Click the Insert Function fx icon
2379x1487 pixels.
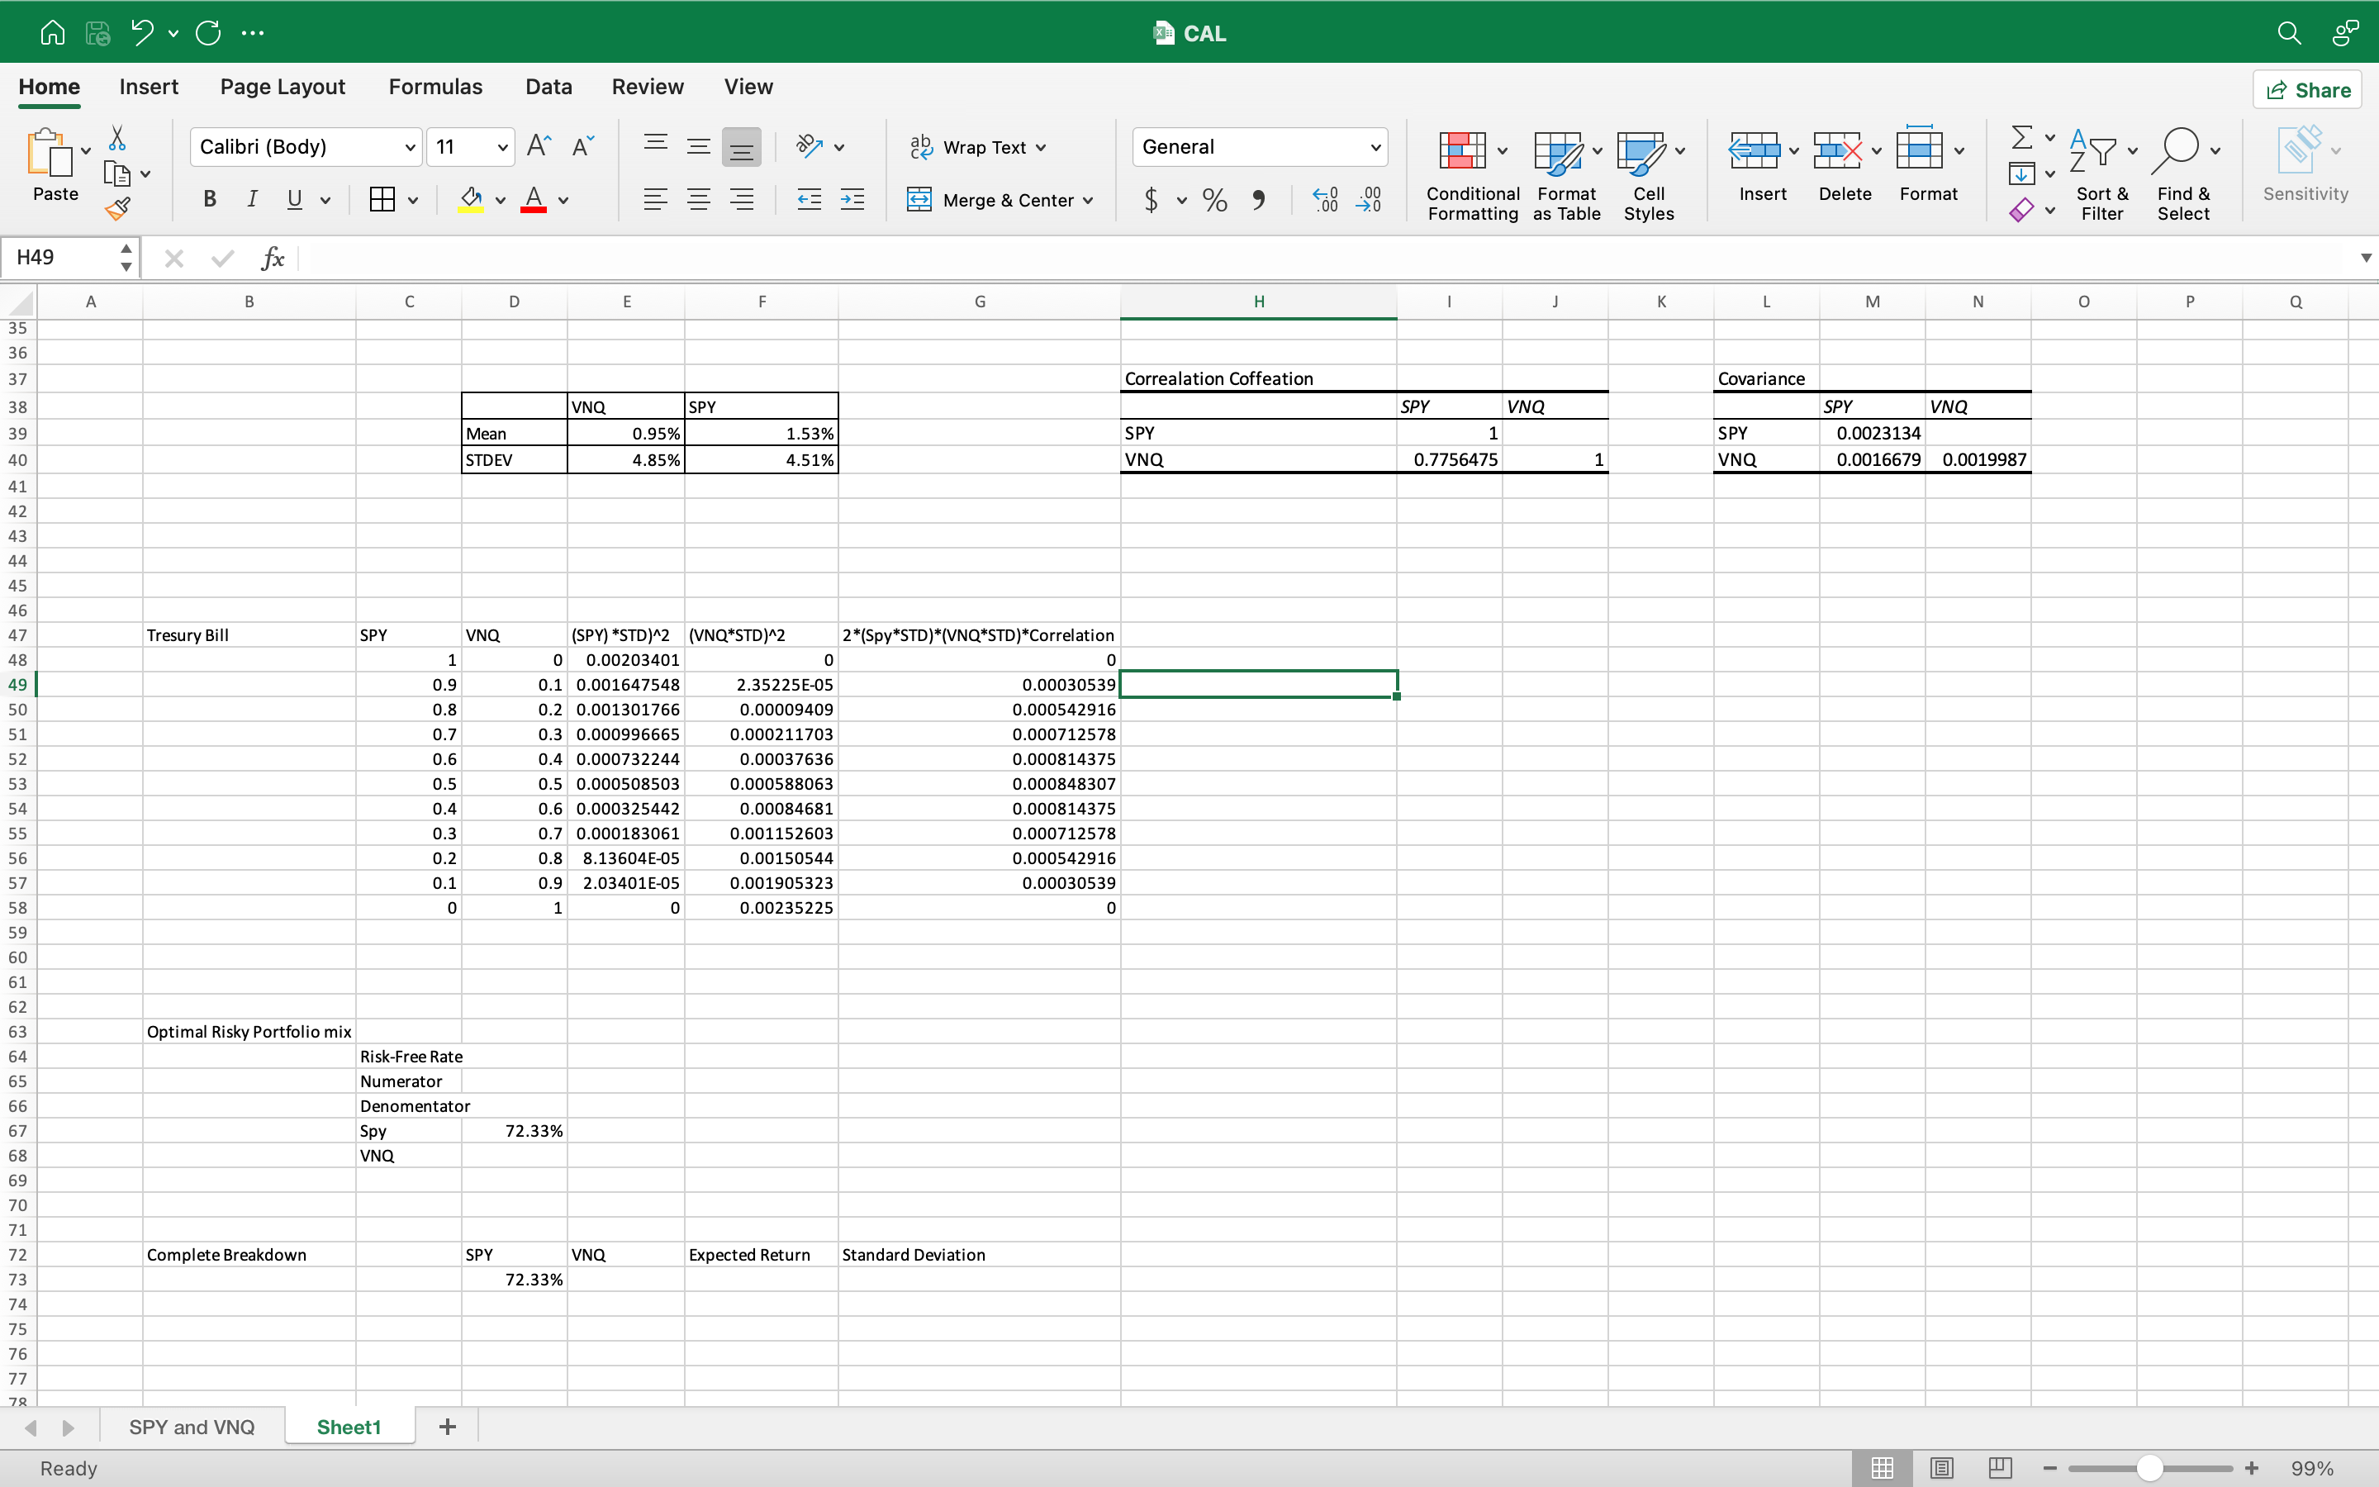pyautogui.click(x=273, y=259)
